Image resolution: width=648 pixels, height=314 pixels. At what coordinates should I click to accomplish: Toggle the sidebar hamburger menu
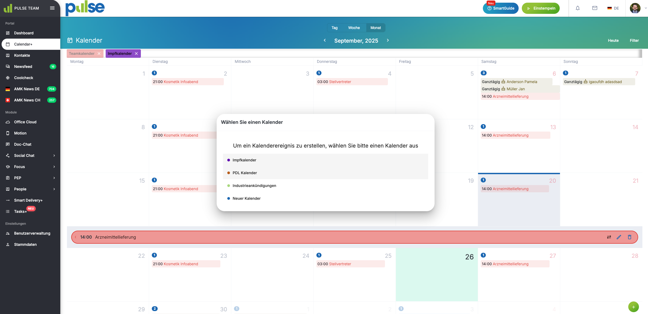[52, 8]
